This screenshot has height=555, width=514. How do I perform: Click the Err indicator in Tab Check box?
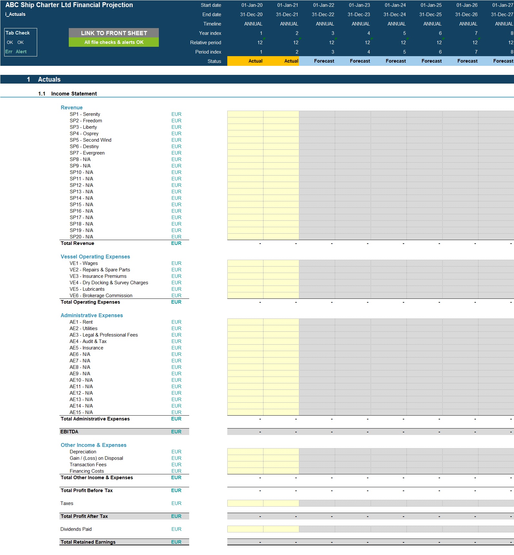click(x=9, y=52)
